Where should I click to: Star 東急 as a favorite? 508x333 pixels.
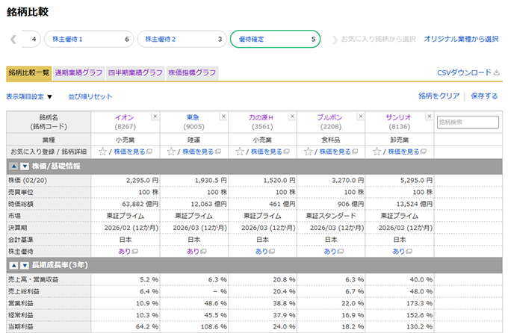[x=171, y=152]
